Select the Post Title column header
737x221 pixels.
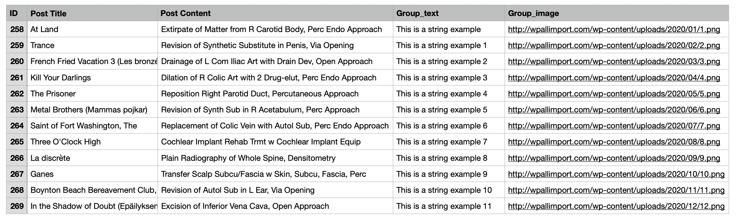click(x=48, y=13)
